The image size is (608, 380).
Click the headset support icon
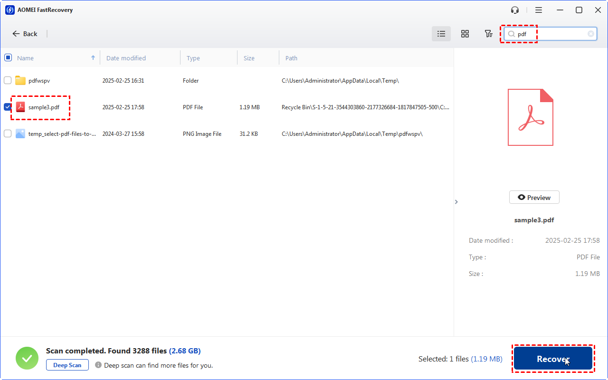515,10
